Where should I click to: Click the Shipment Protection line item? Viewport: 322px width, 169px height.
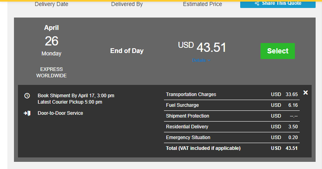(x=232, y=116)
